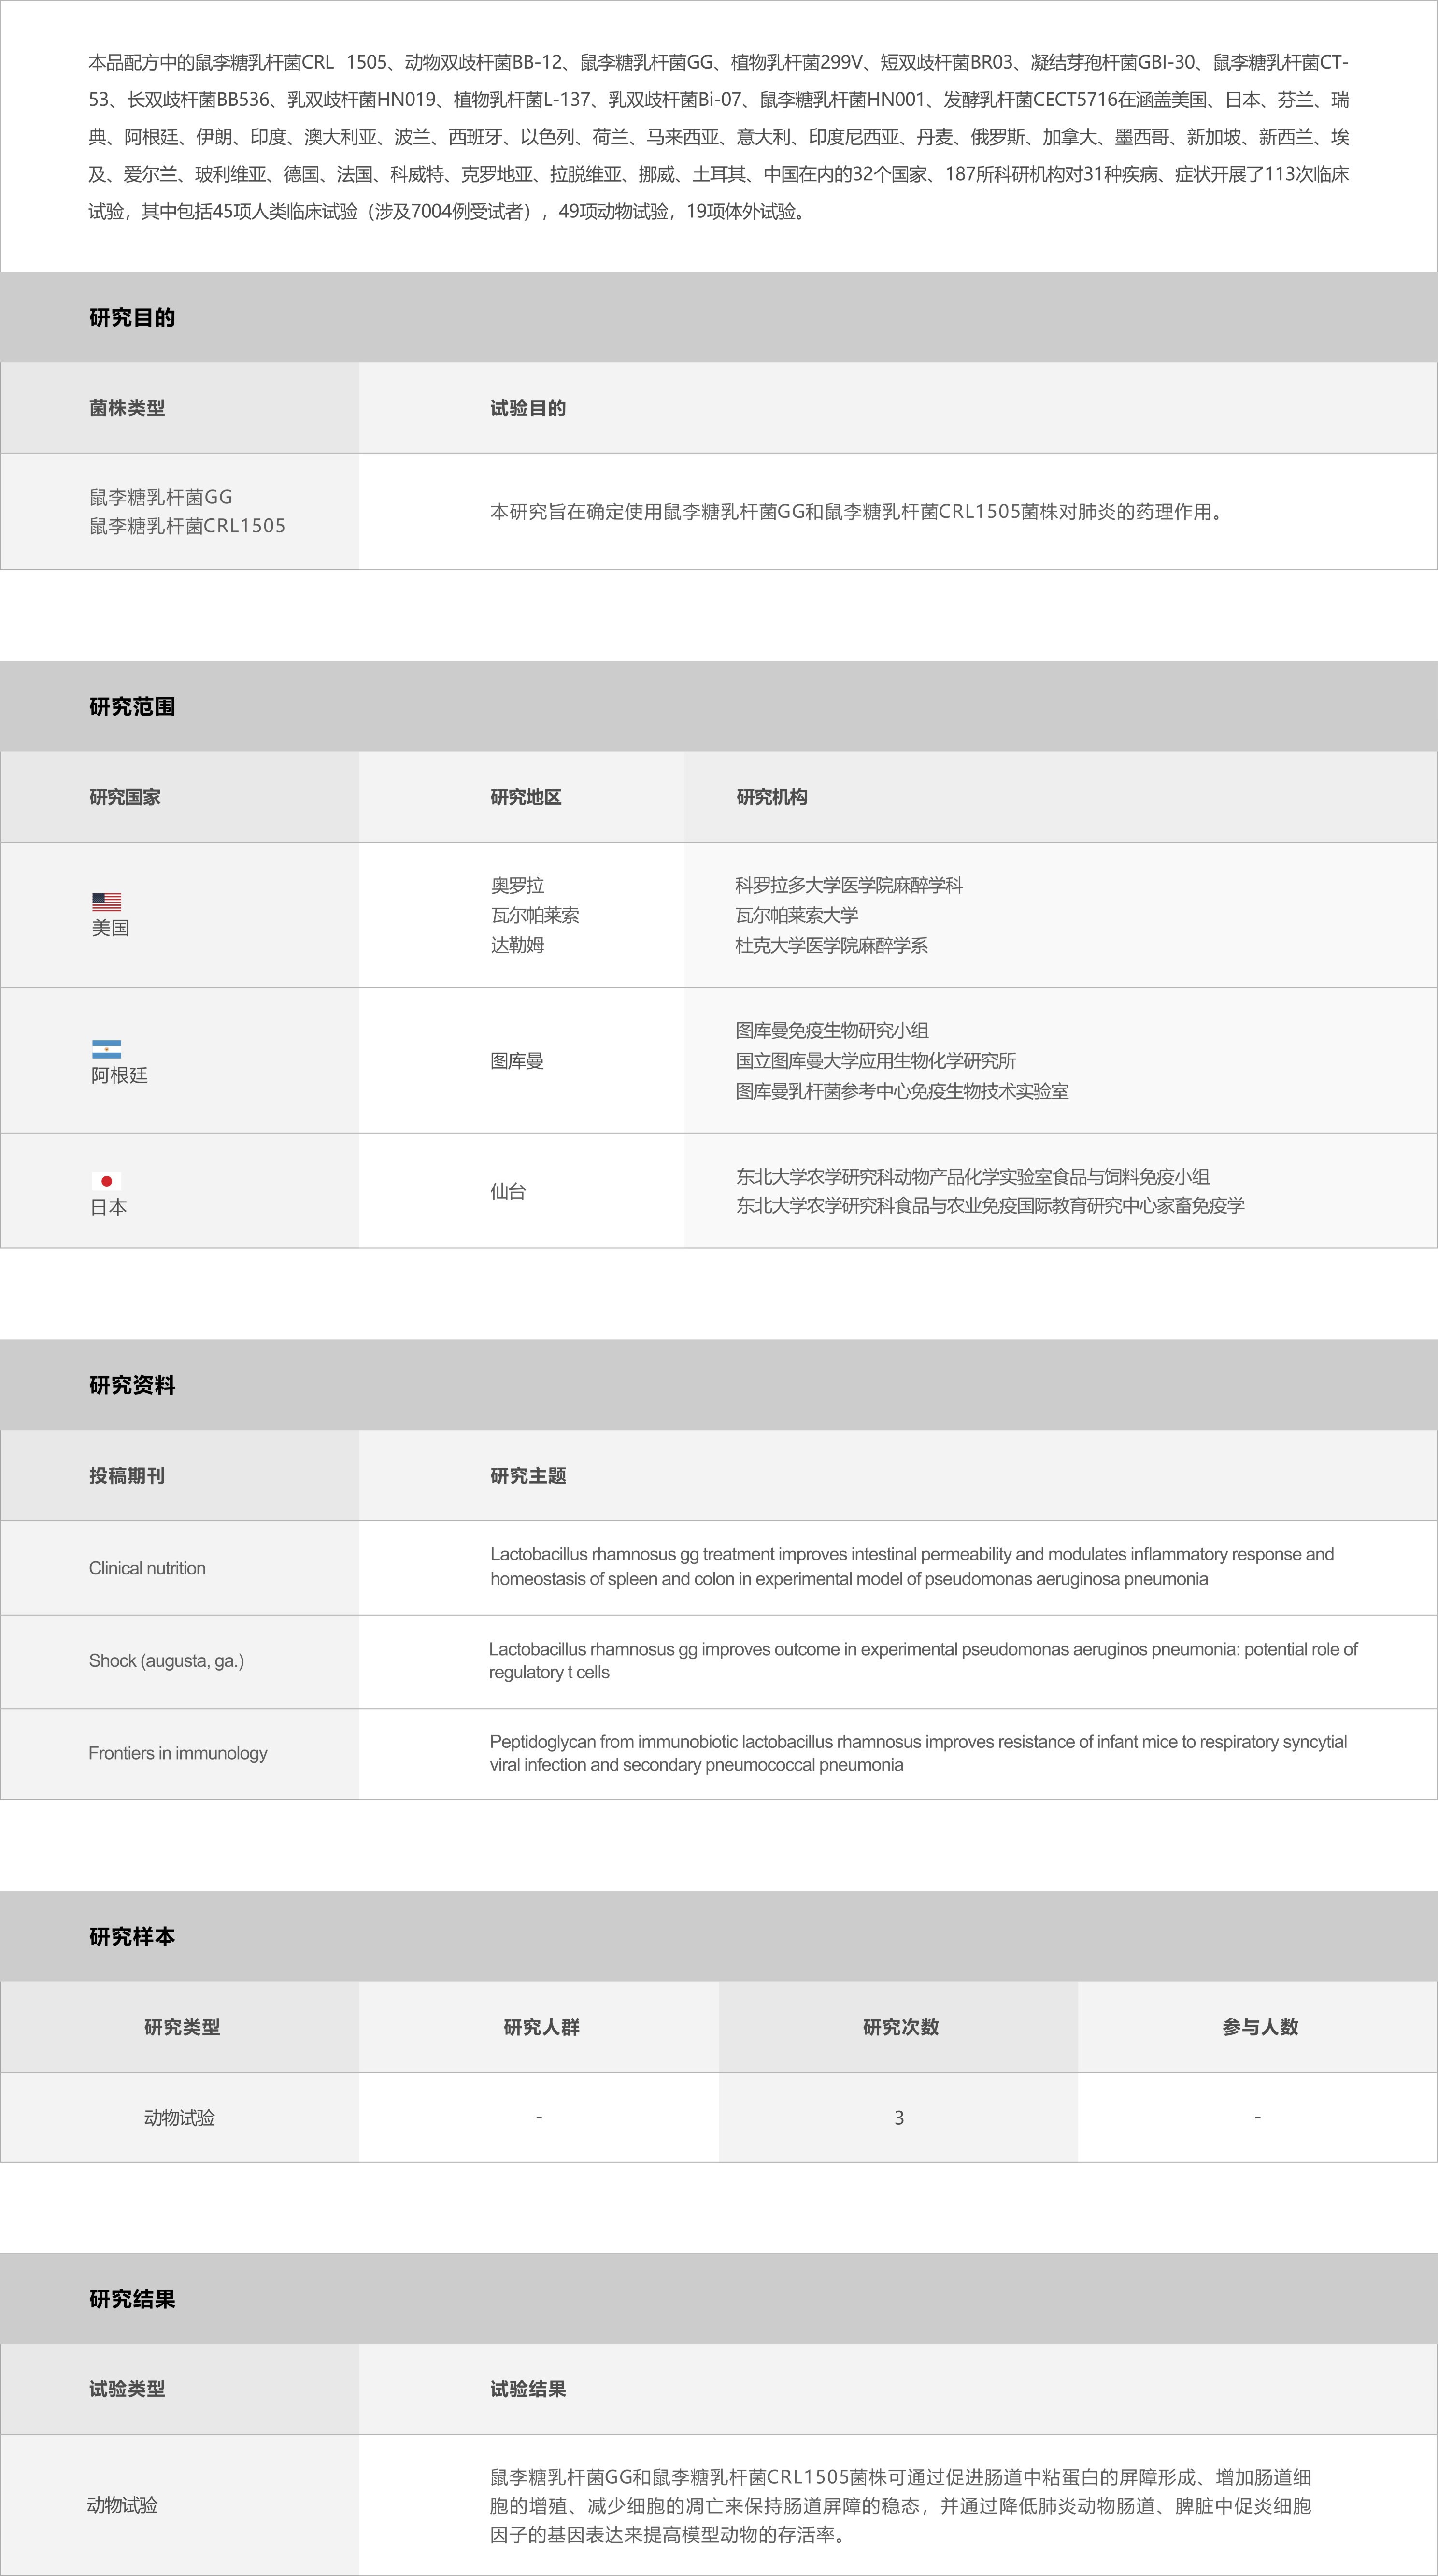Click 国立图库曼大学应用生物化学研究所 institution
Viewport: 1438px width, 2576px height.
pyautogui.click(x=876, y=1061)
